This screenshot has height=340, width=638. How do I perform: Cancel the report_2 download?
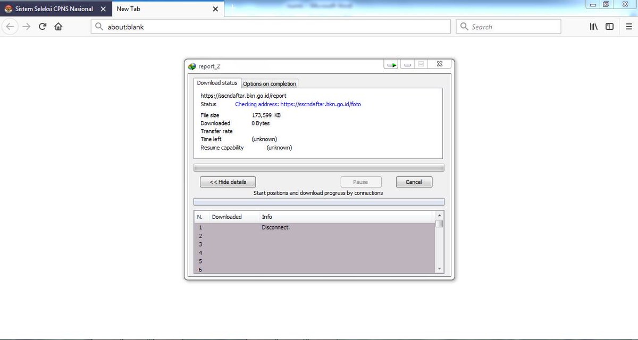point(414,182)
